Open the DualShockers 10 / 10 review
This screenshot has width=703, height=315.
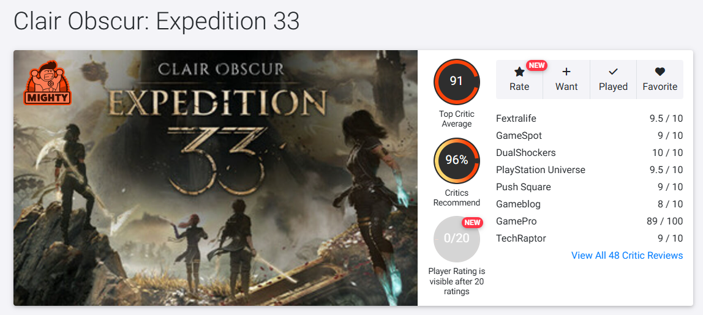click(590, 153)
